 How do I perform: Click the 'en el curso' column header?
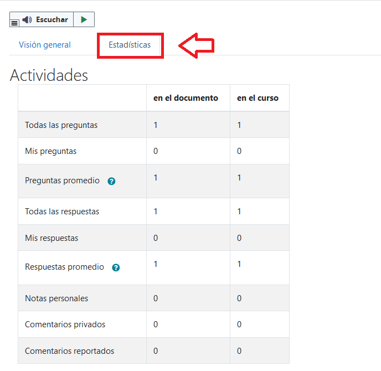[x=258, y=98]
